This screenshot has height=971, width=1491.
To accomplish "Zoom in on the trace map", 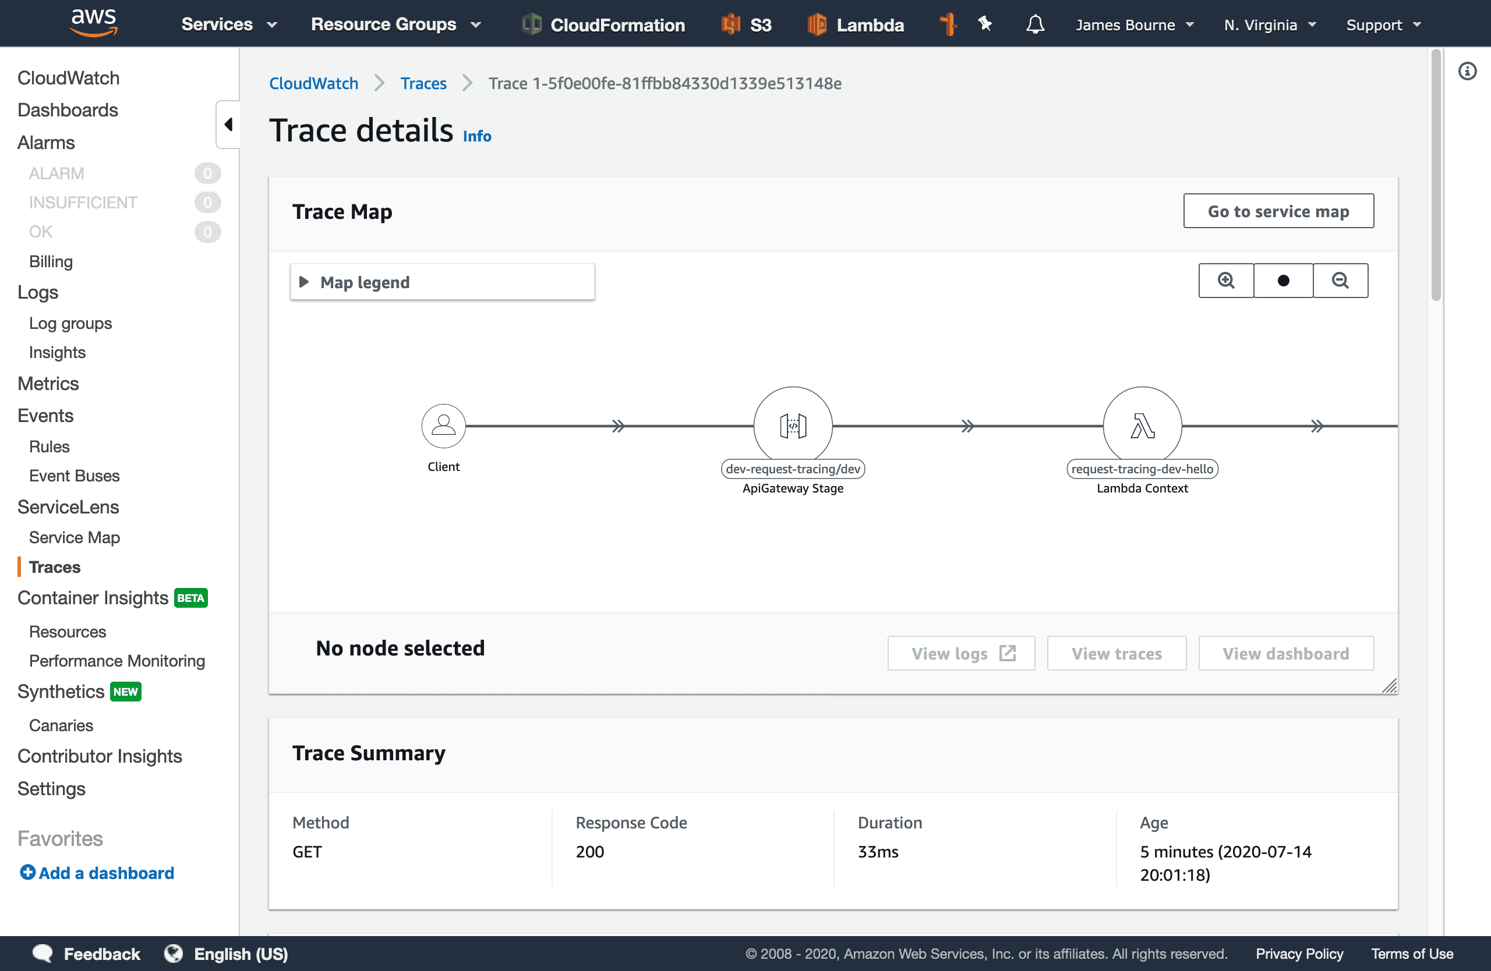I will click(1226, 281).
